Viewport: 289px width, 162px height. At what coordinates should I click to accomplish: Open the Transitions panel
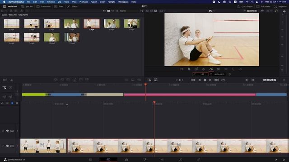(x=43, y=6)
